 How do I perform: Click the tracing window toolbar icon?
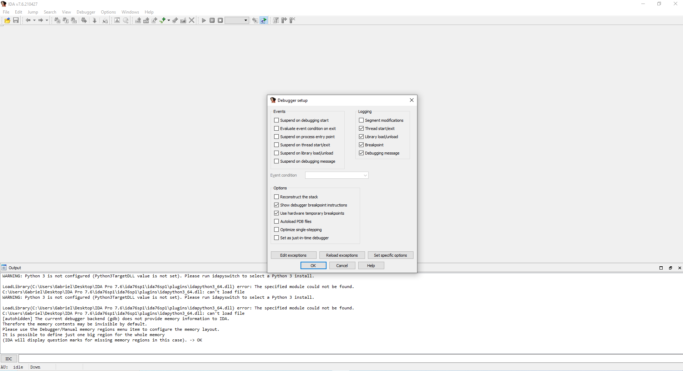pyautogui.click(x=276, y=20)
